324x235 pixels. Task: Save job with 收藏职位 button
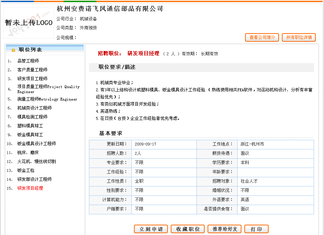(x=188, y=229)
